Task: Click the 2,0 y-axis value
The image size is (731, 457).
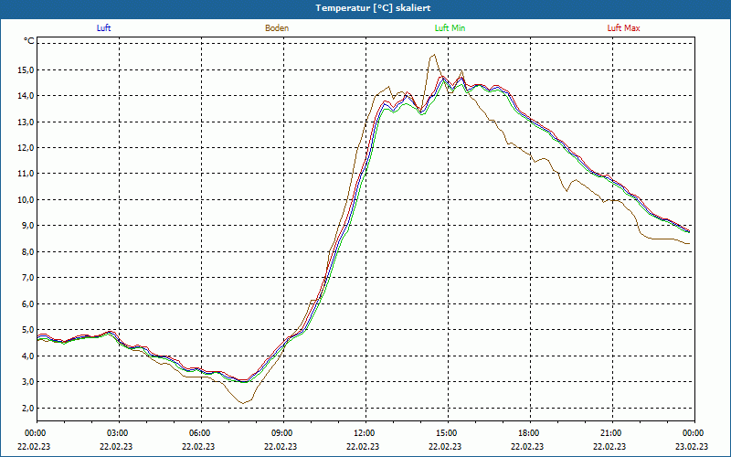Action: pyautogui.click(x=28, y=408)
